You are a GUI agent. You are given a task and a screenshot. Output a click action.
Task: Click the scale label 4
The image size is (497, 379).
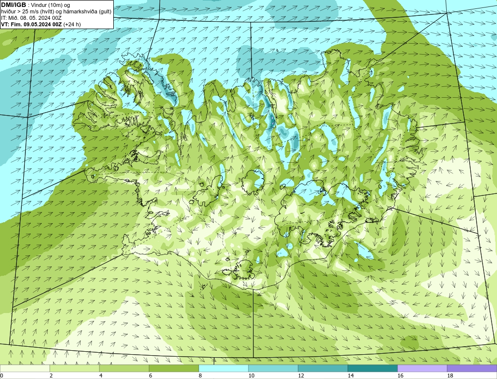tap(101, 376)
